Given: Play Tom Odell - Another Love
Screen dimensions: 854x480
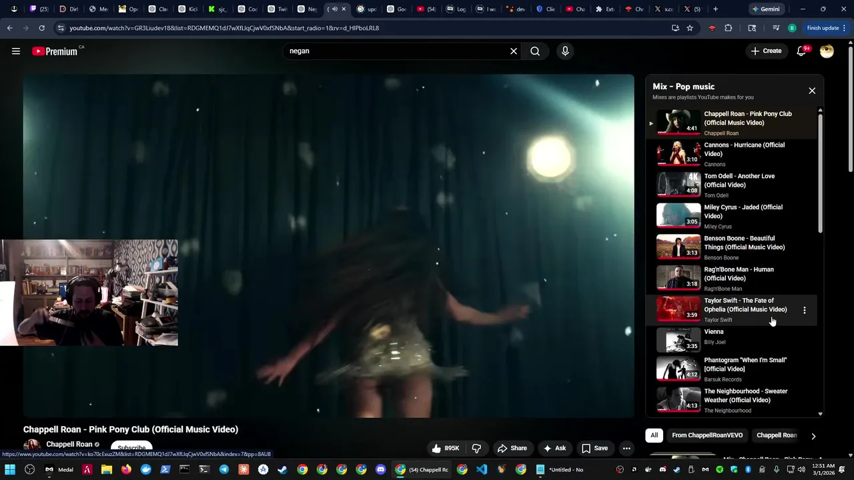Looking at the screenshot, I should pos(731,185).
